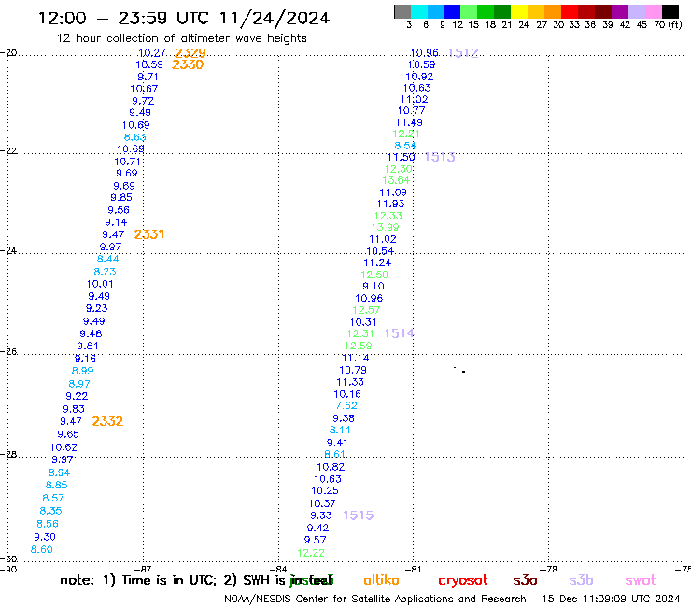This screenshot has width=691, height=607.
Task: Click s3b pass number 1514
Action: 400,333
